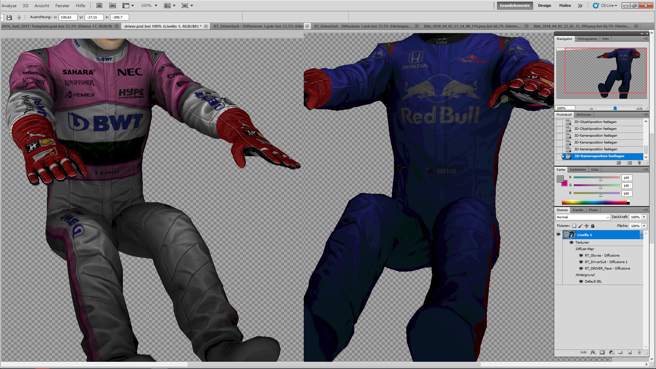Screen dimensions: 656x369
Task: Toggle visibility of Livello 1 layer
Action: click(558, 235)
